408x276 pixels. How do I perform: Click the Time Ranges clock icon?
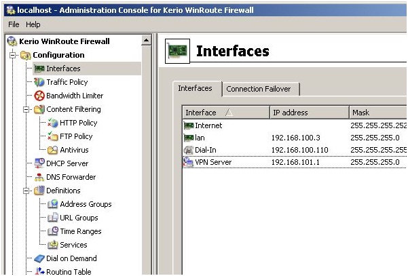coord(53,231)
